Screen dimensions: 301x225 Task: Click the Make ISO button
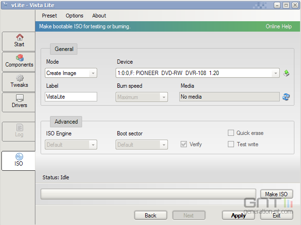276,194
